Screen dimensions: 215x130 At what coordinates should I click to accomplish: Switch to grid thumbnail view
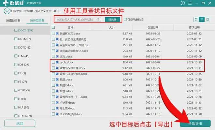(196, 20)
